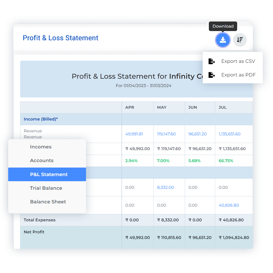The height and width of the screenshot is (273, 273).
Task: Click the APR column header
Action: tap(130, 107)
